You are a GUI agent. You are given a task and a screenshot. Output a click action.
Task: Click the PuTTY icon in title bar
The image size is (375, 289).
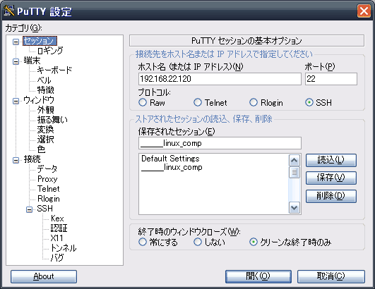point(9,11)
